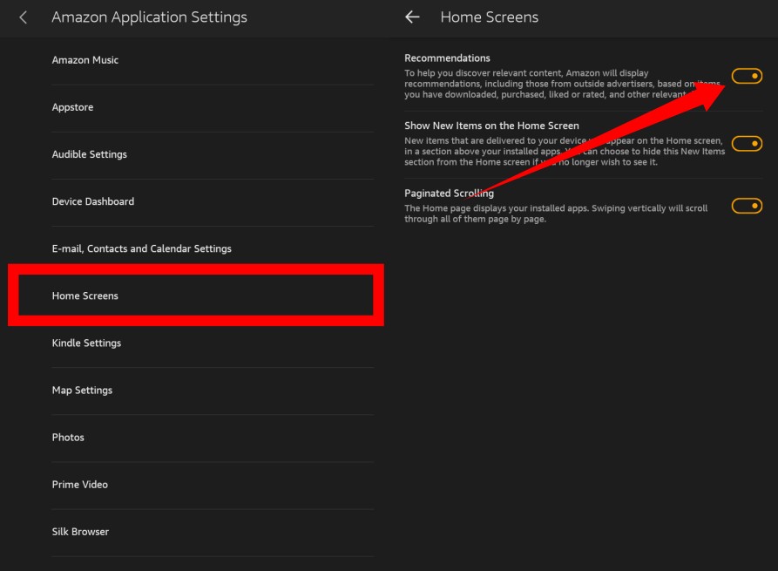Select Audible Settings
Viewport: 778px width, 571px height.
(213, 155)
